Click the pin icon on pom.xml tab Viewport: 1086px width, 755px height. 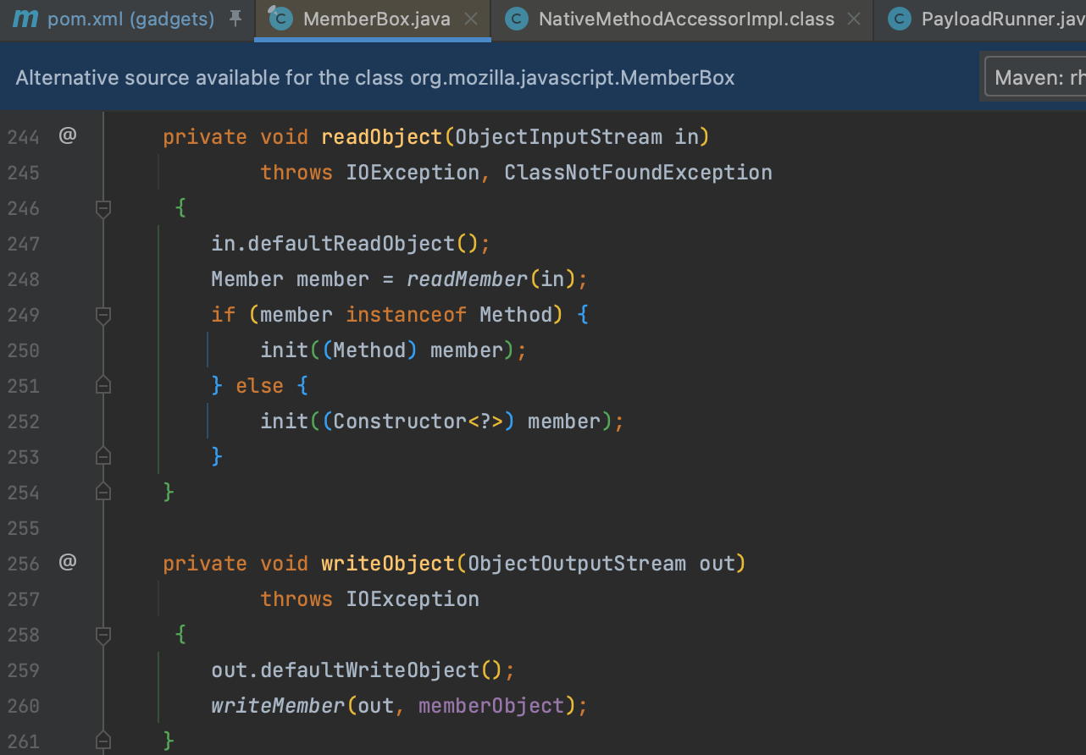pos(235,19)
